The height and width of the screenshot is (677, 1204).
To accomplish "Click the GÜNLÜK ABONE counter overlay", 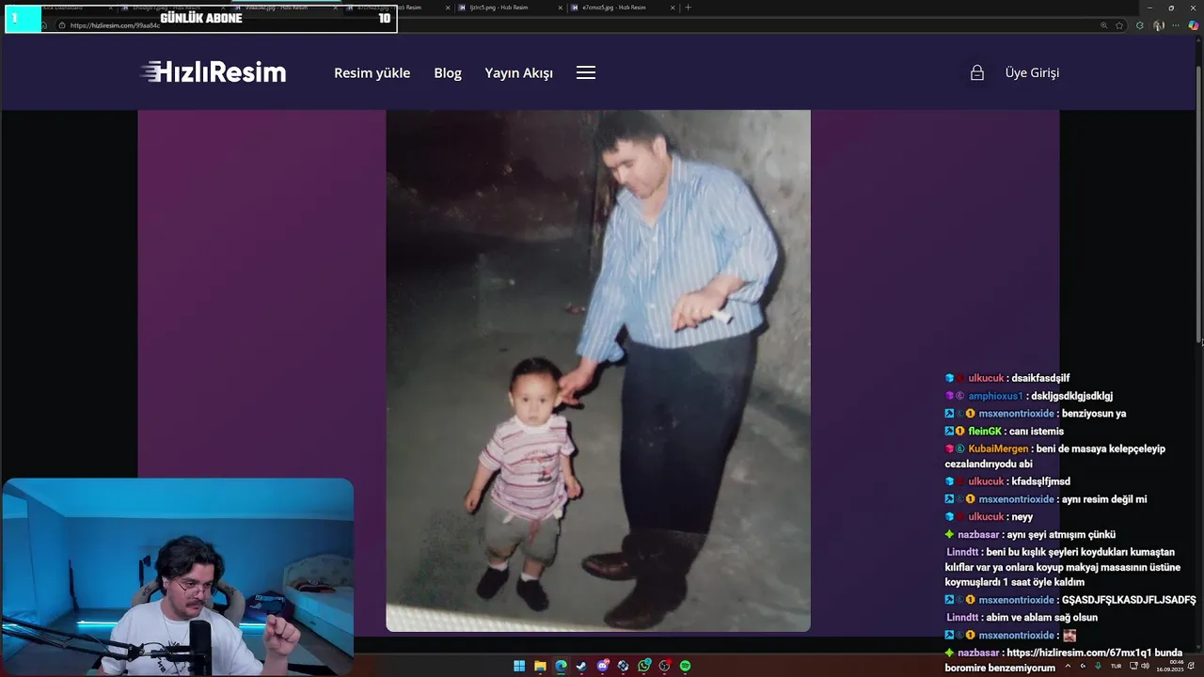I will point(201,18).
